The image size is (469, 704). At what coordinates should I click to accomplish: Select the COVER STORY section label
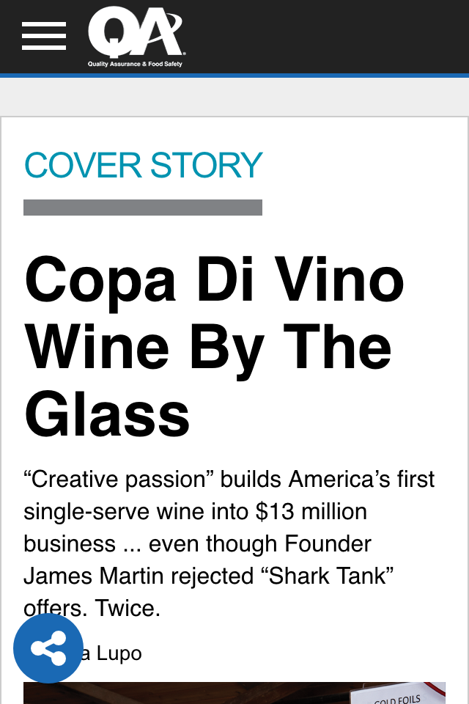(x=143, y=165)
